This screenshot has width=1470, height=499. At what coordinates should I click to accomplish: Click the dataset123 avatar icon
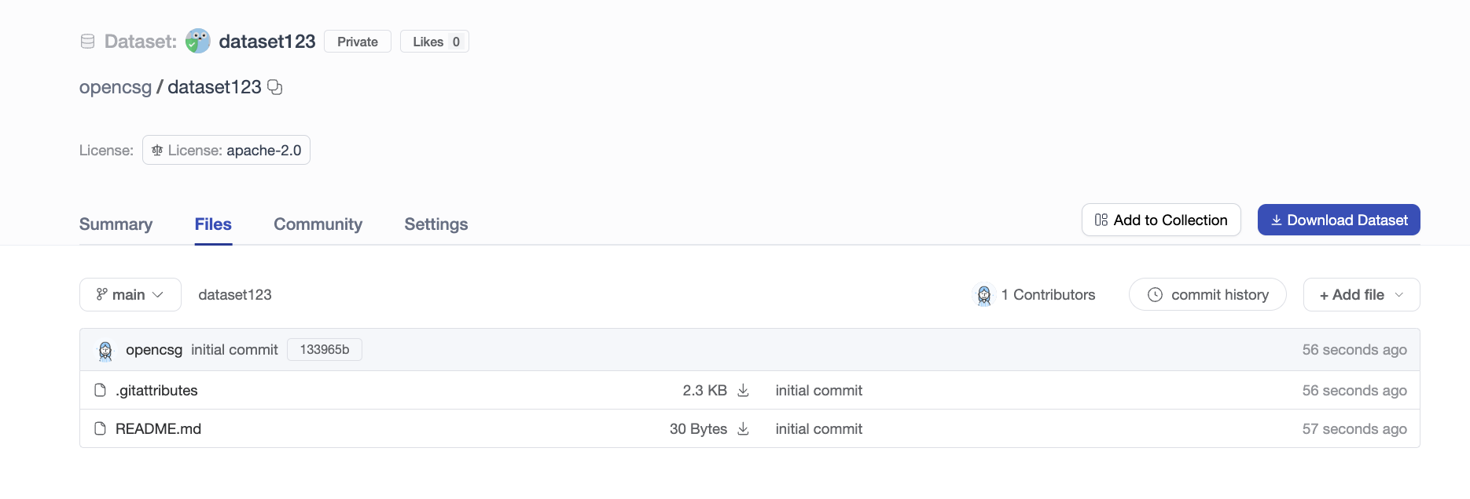click(198, 42)
